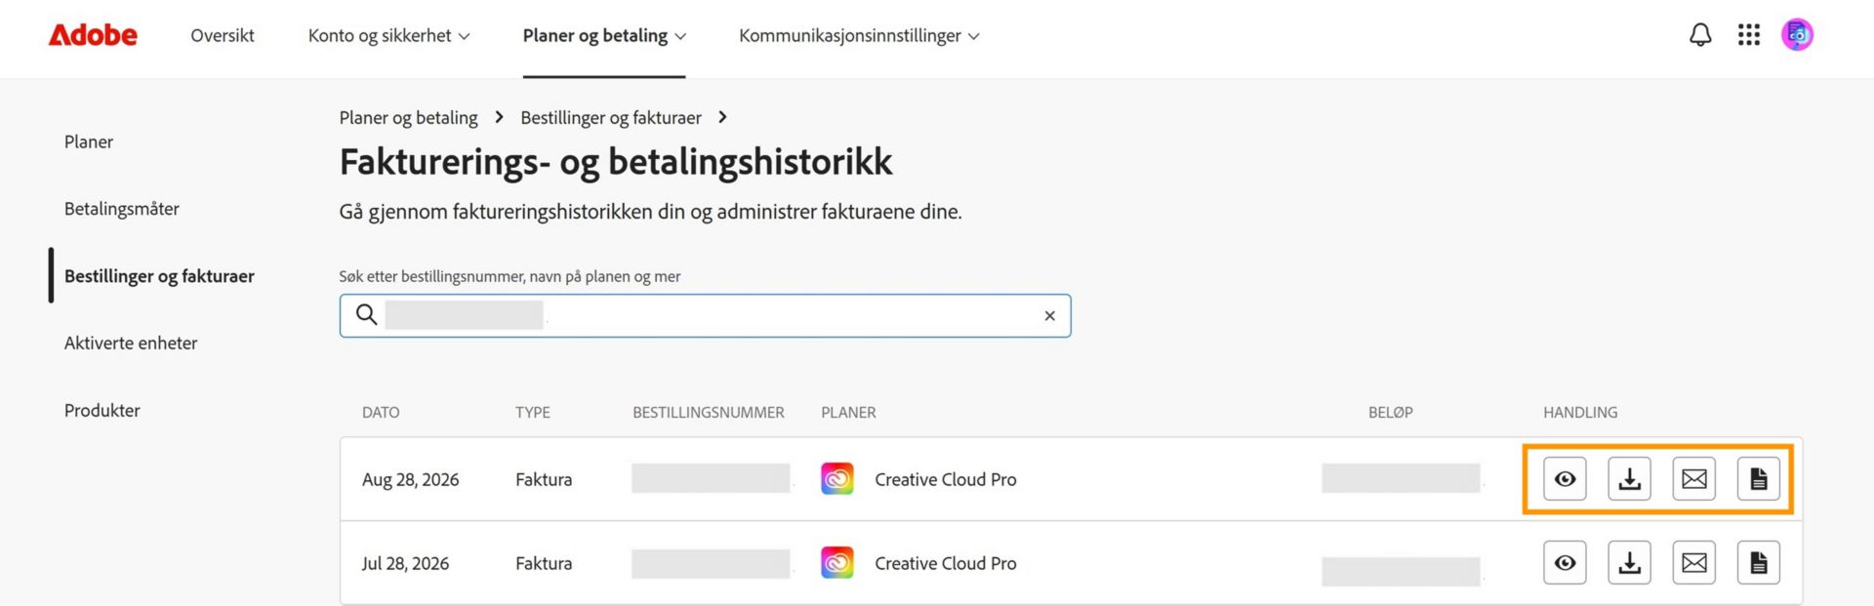
Task: View the Jul 28, 2026 invoice
Action: click(1565, 563)
